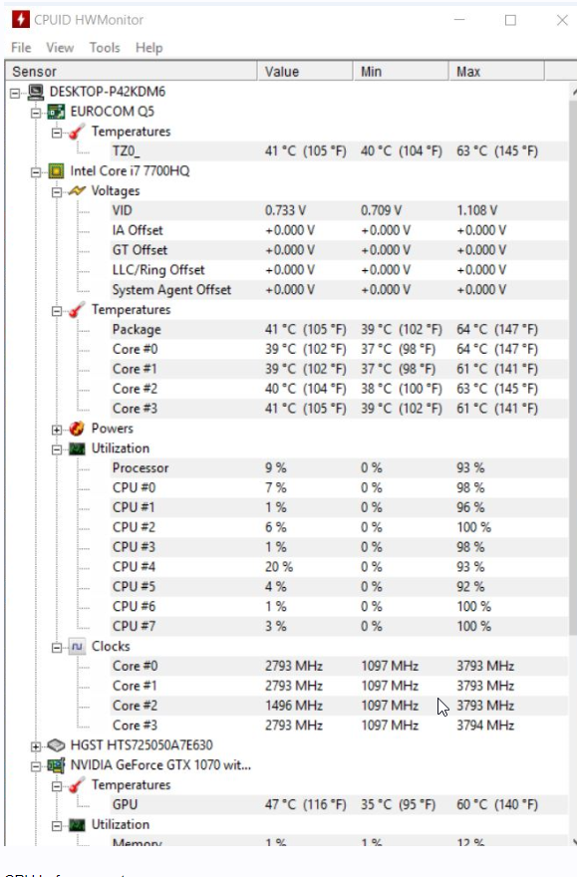Image resolution: width=577 pixels, height=877 pixels.
Task: Expand the Powers section
Action: (57, 430)
